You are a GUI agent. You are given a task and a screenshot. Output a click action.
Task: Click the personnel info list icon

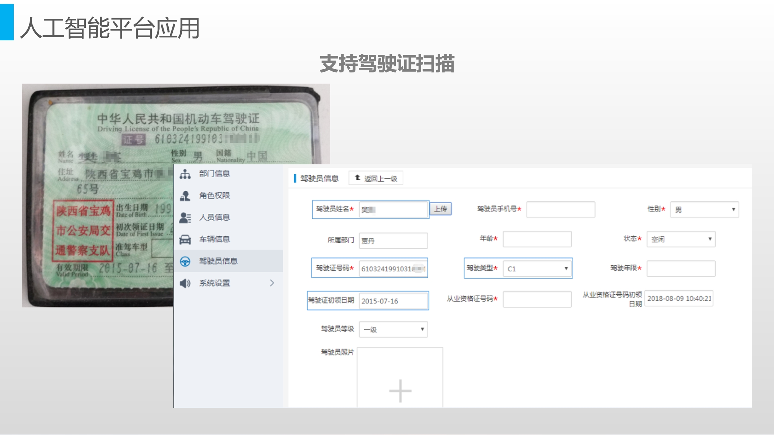pyautogui.click(x=185, y=218)
